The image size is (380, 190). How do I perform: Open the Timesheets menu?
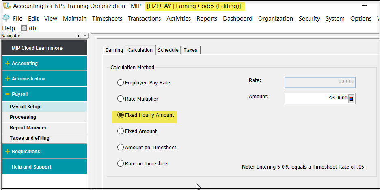[x=107, y=19]
